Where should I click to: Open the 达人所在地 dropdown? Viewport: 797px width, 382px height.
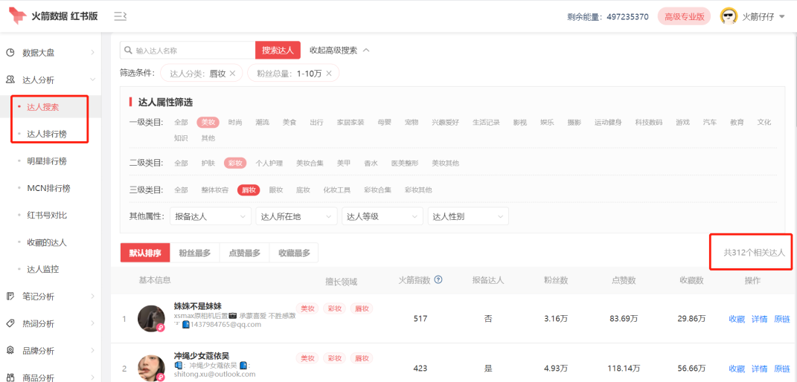pos(297,216)
